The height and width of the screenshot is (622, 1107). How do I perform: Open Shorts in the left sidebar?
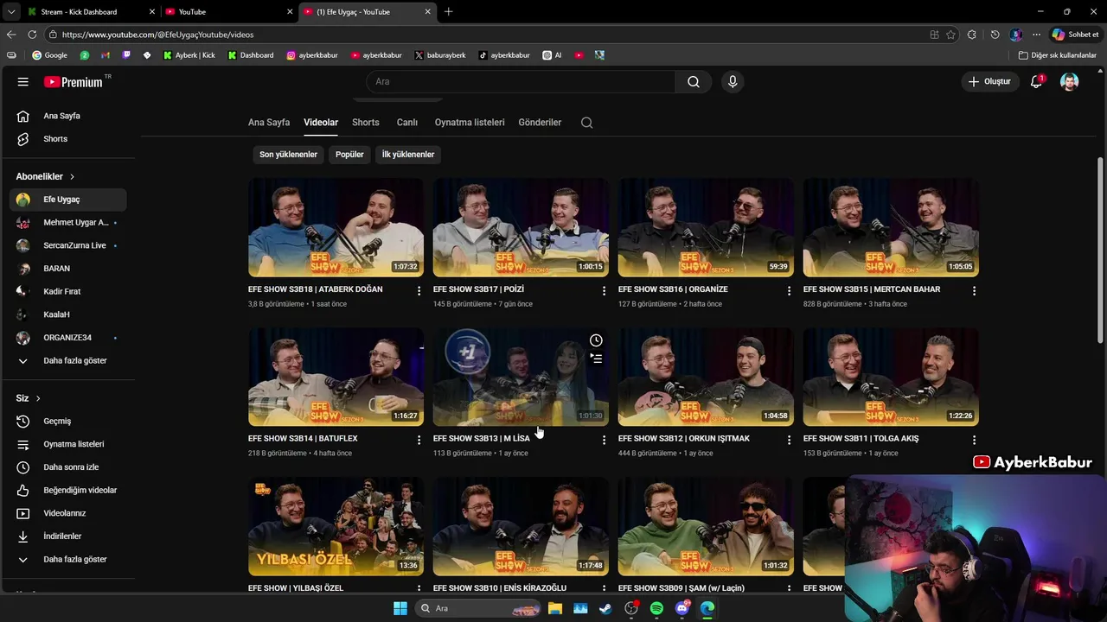pos(67,139)
